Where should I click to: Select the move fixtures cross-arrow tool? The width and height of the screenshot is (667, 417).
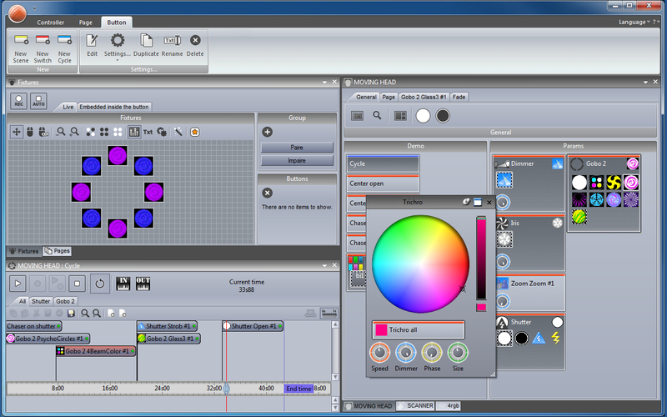pos(17,132)
